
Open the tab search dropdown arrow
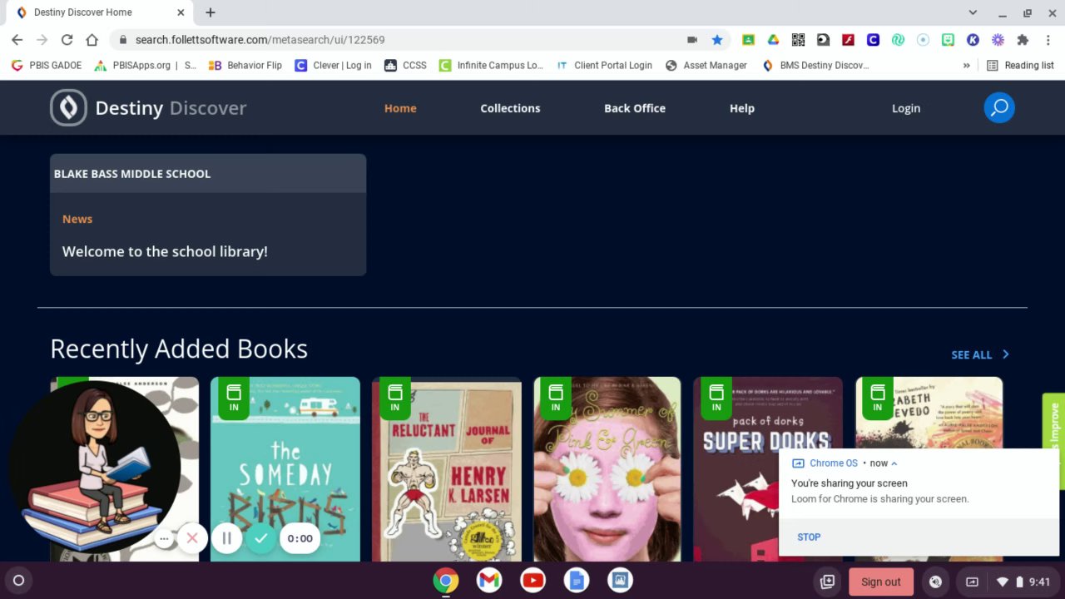click(x=973, y=12)
